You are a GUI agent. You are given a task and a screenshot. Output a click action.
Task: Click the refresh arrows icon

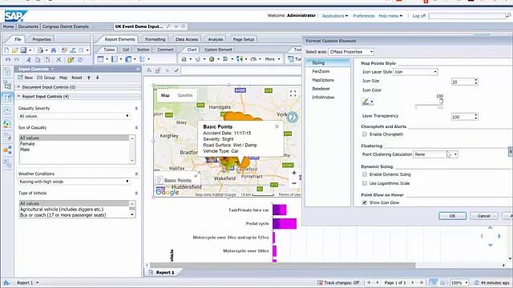click(80, 60)
